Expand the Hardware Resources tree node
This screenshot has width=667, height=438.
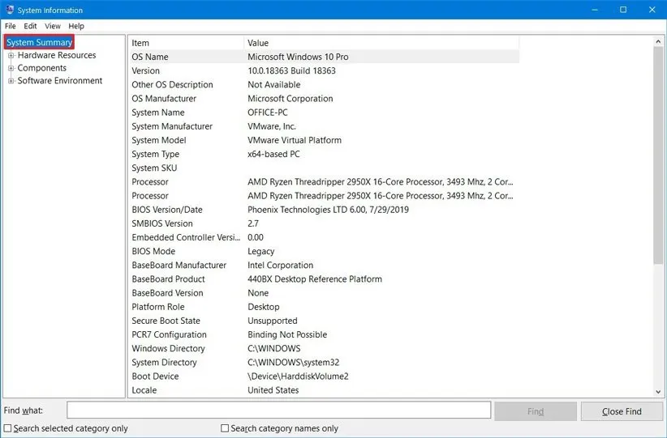pyautogui.click(x=11, y=56)
